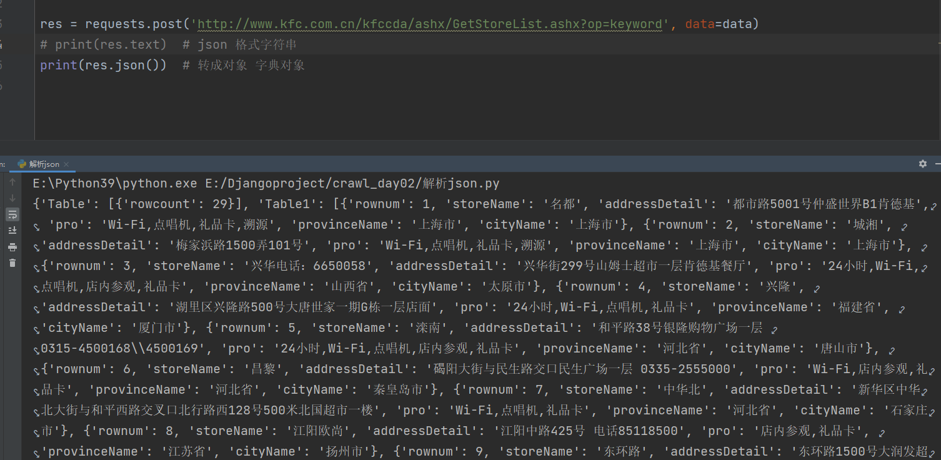Screen dimensions: 941x460
Task: Click the Up the Stack Trace arrow
Action: 12,182
